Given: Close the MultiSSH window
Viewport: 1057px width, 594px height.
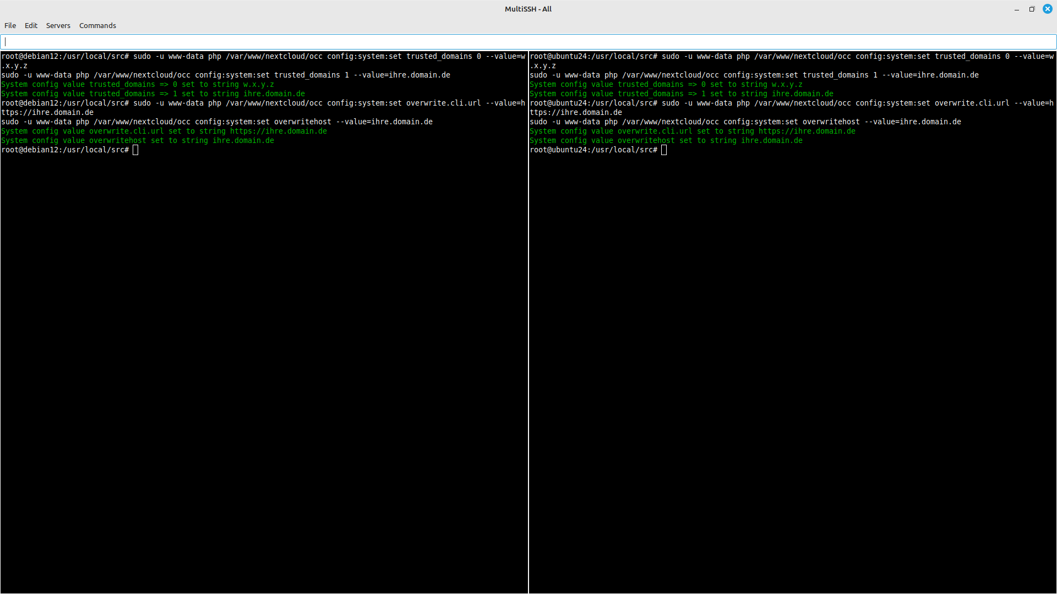Looking at the screenshot, I should [x=1048, y=9].
